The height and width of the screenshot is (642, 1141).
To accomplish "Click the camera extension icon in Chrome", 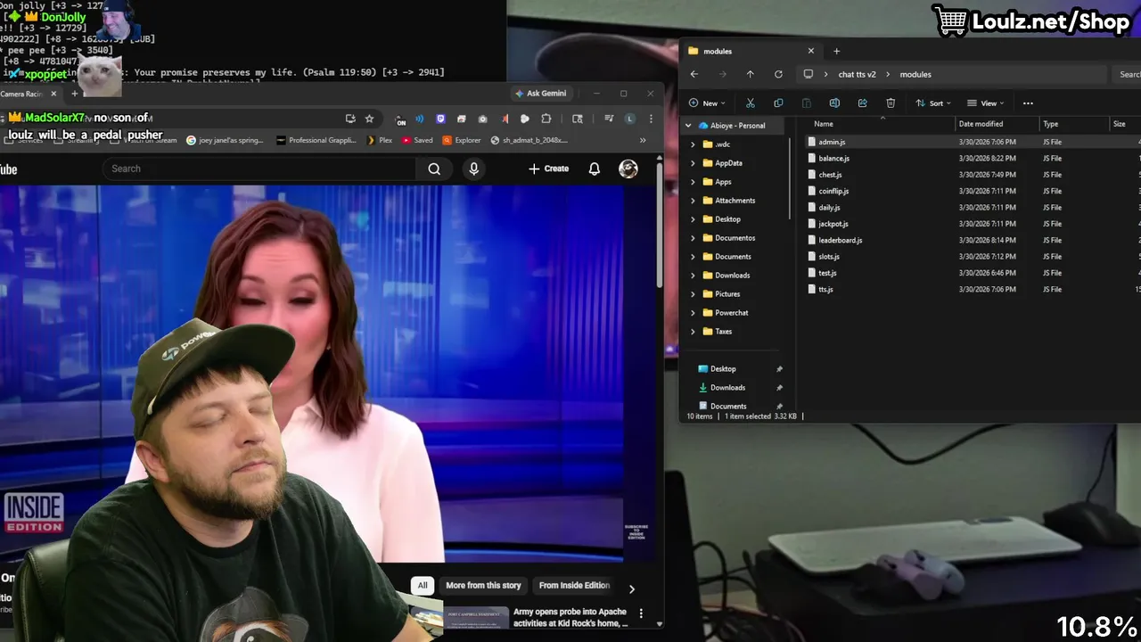I will point(482,119).
